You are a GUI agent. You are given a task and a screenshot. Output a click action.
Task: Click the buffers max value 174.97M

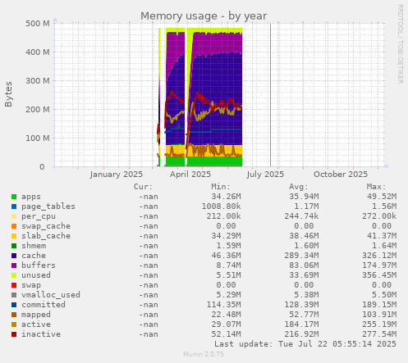[379, 265]
